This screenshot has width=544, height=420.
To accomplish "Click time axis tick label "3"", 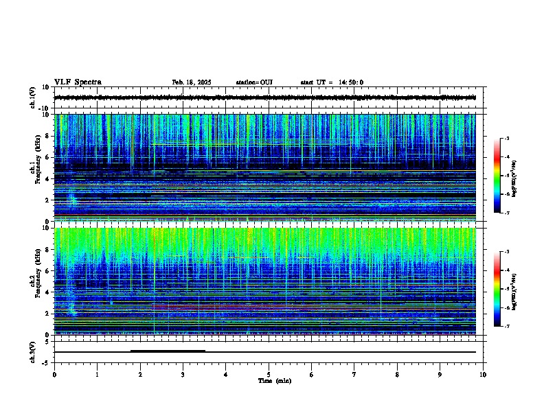I will pos(183,375).
